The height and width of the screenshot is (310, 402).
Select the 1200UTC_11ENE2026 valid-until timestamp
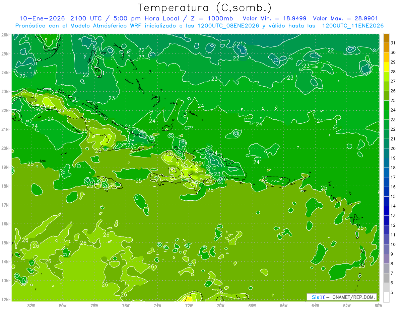pyautogui.click(x=353, y=26)
